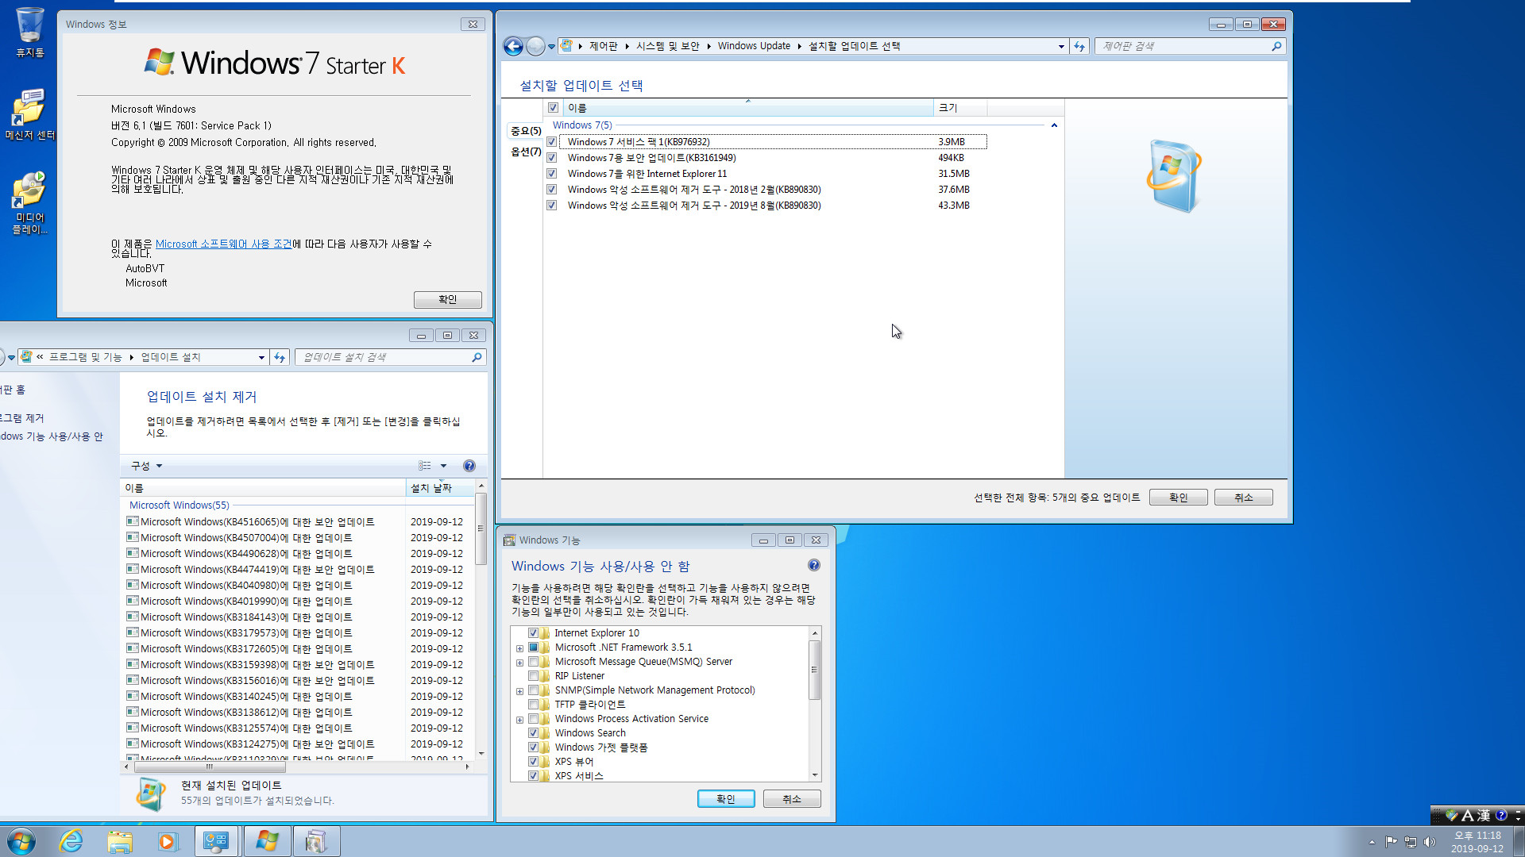
Task: Click vertical scrollbar thumb in installed updates list
Action: 481,528
